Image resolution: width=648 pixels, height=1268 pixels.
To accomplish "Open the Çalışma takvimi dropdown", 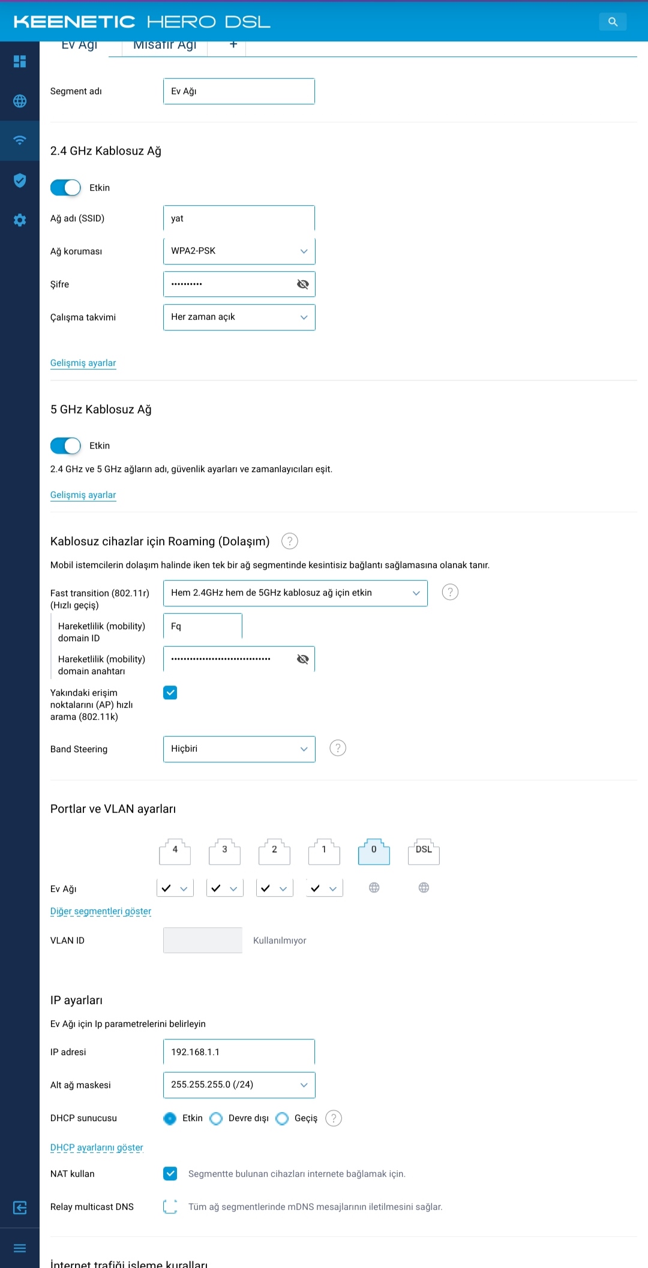I will [239, 317].
